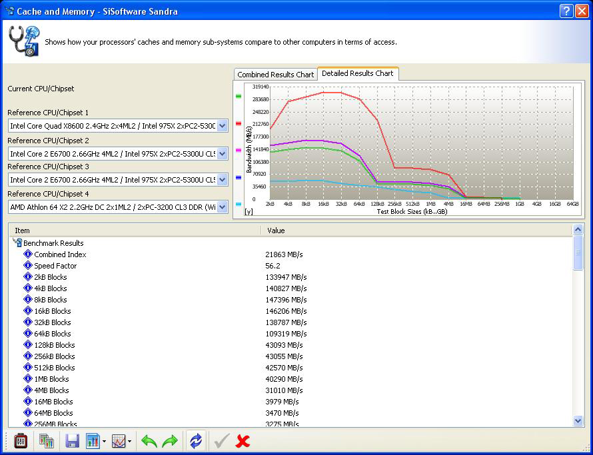593x455 pixels.
Task: Click the options equalizer icon in bottom toolbar
Action: [21, 441]
